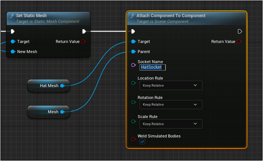Viewport: 263px width, 161px height.
Task: Open Location Rule dropdown
Action: pyautogui.click(x=171, y=86)
